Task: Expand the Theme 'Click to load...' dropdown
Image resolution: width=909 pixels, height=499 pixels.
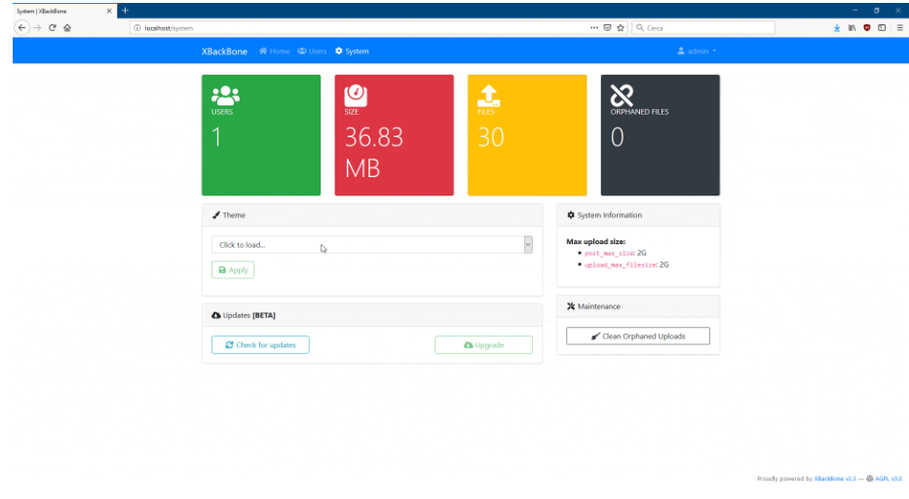Action: [371, 245]
